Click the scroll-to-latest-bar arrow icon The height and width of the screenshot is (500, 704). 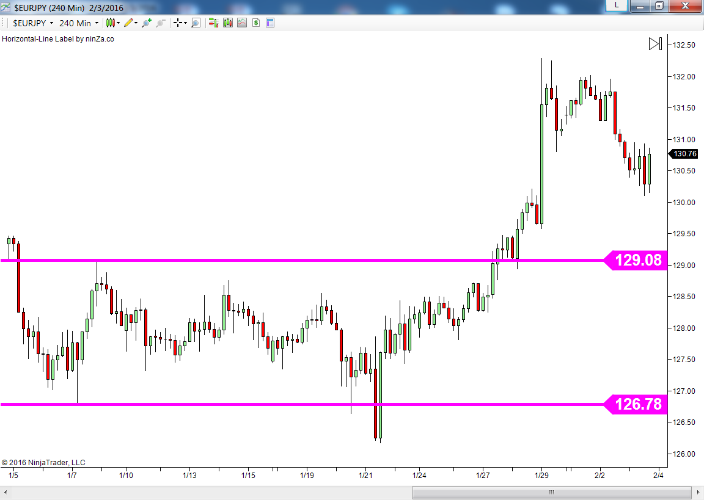tap(655, 43)
